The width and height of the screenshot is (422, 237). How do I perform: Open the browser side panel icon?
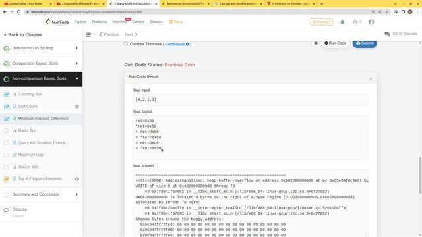(x=403, y=12)
